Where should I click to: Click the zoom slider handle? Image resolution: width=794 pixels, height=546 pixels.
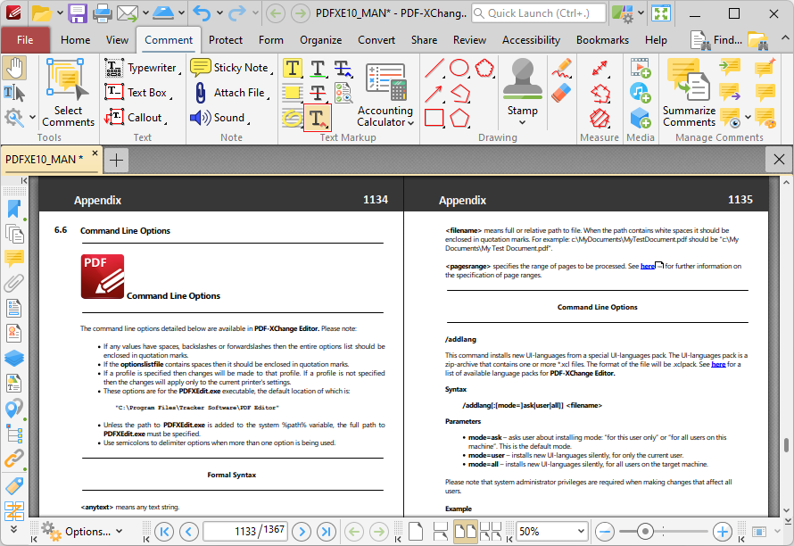(x=645, y=532)
